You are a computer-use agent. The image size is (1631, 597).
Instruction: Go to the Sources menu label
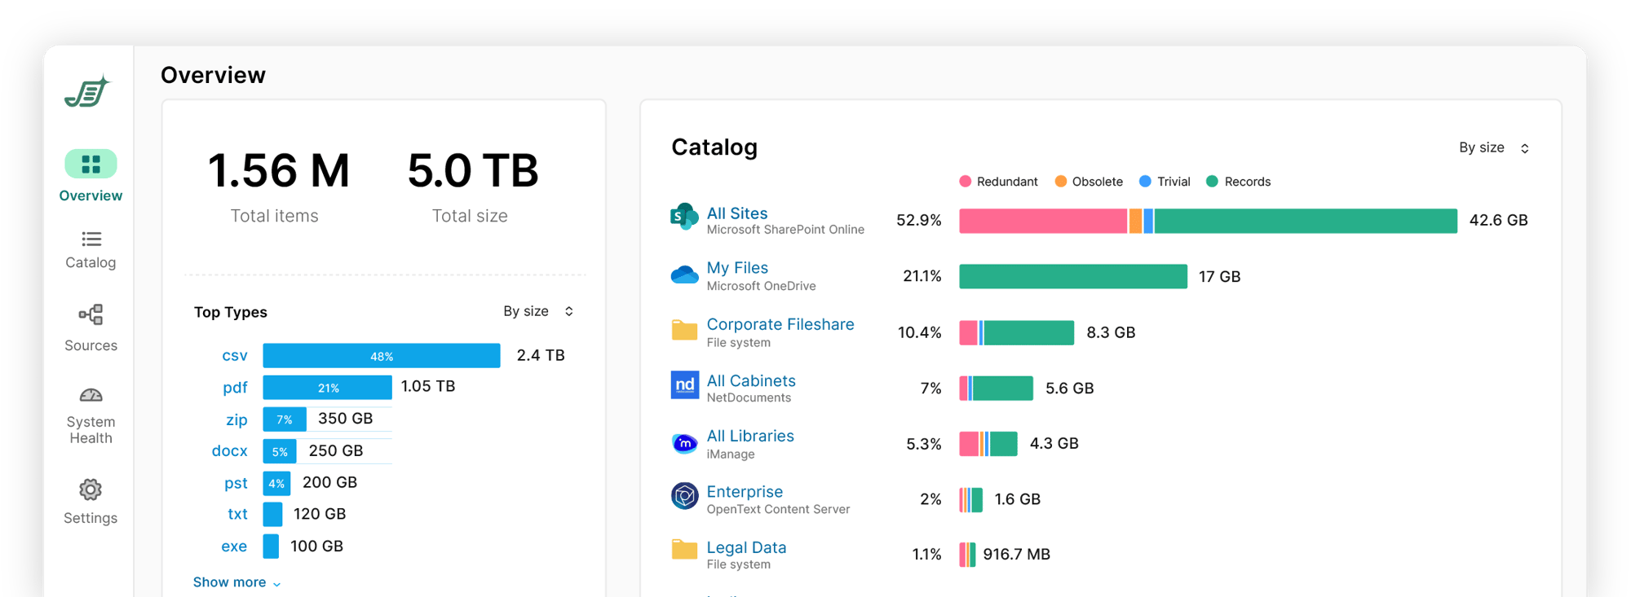click(91, 345)
